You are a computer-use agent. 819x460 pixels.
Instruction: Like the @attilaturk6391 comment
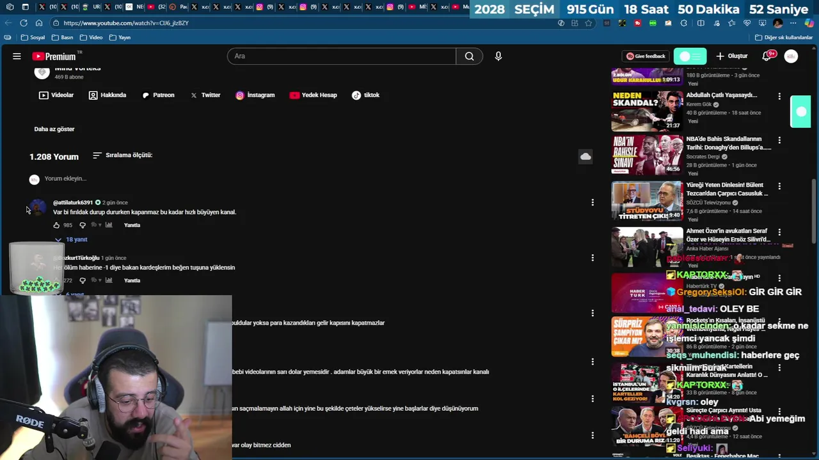pyautogui.click(x=56, y=225)
